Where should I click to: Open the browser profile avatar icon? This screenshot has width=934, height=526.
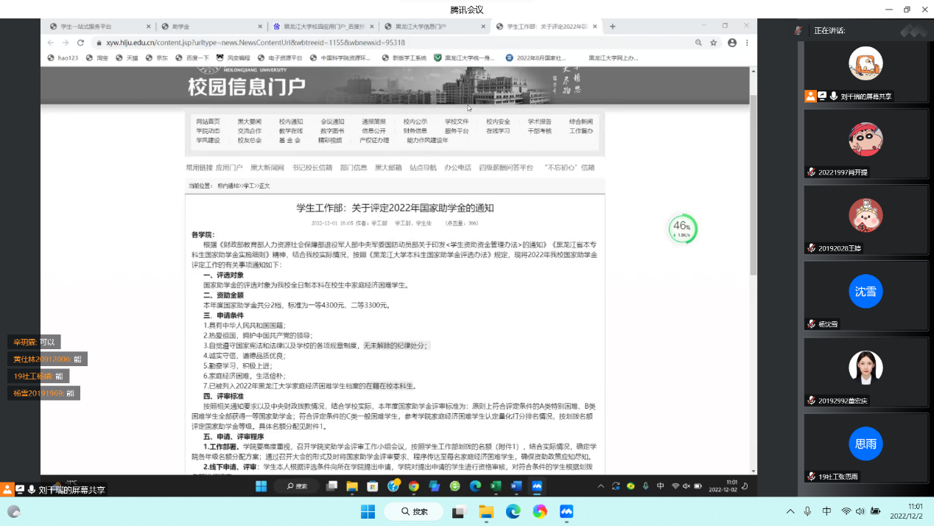coord(731,43)
